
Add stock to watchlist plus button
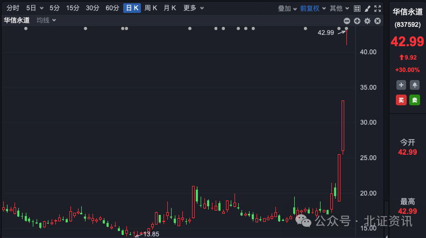click(x=401, y=85)
